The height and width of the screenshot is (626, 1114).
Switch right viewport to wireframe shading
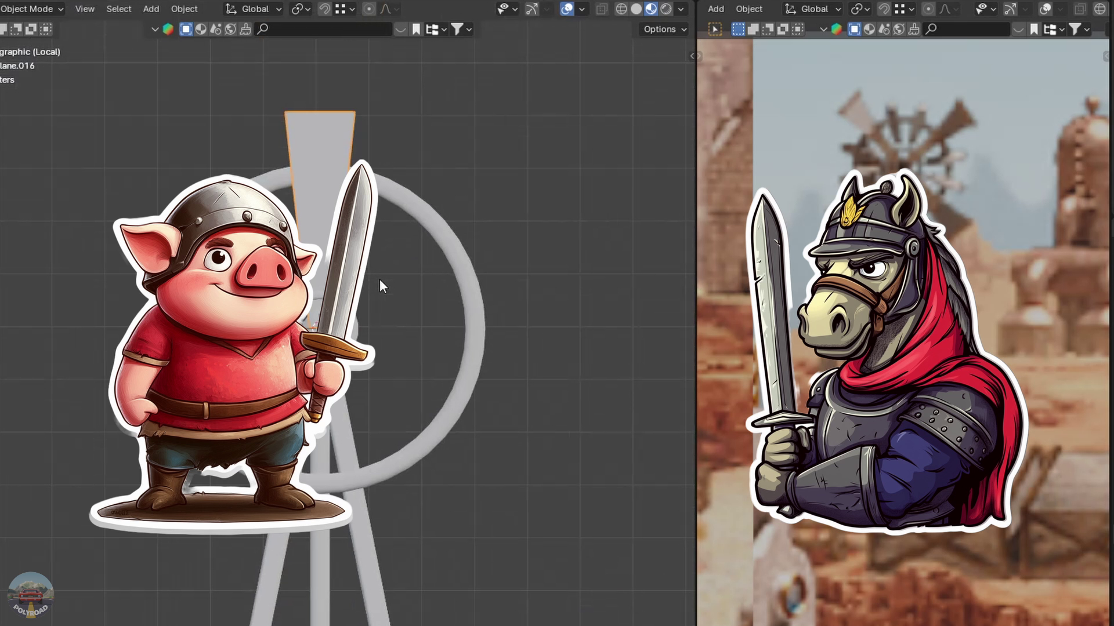tap(1099, 9)
